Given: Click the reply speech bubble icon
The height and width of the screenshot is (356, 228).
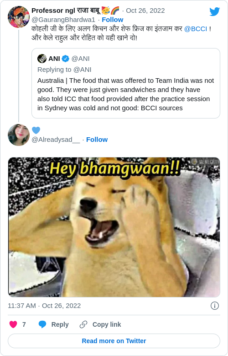Looking at the screenshot, I should [x=42, y=324].
